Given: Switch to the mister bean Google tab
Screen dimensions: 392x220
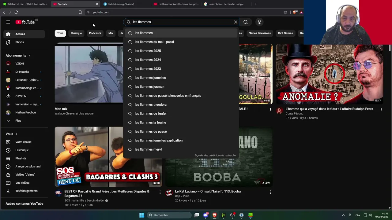Looking at the screenshot, I should 226,4.
